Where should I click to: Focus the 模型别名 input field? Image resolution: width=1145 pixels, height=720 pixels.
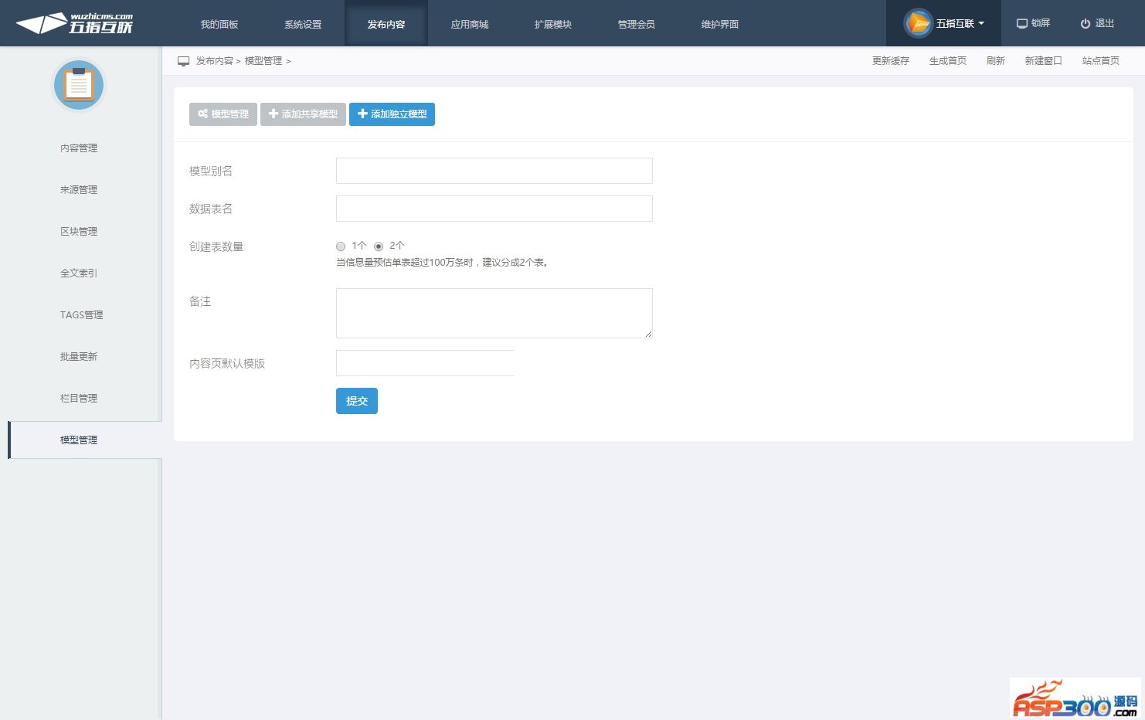494,171
